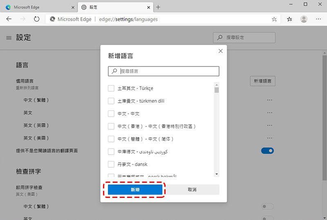Open the settings hamburger menu

(9, 38)
